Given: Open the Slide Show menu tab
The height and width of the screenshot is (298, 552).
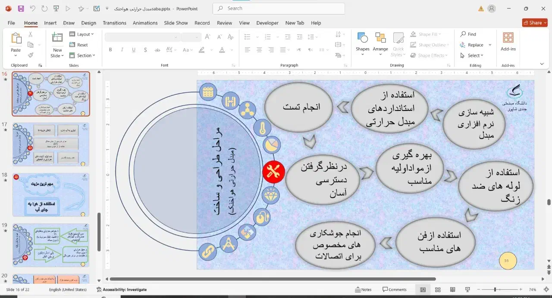Looking at the screenshot, I should pos(176,23).
